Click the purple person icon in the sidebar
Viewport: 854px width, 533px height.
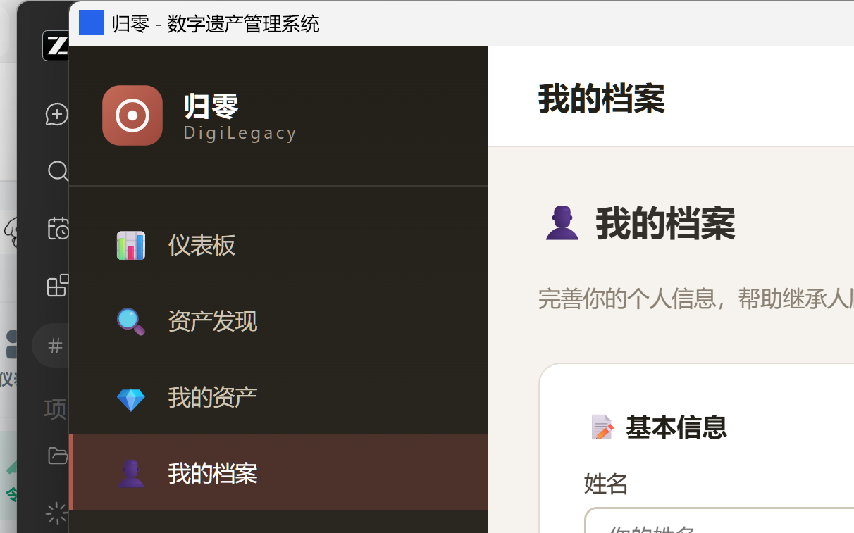coord(131,473)
